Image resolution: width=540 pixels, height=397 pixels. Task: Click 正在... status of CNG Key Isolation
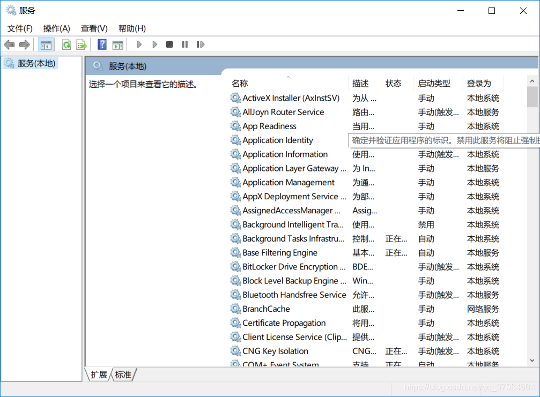[396, 351]
